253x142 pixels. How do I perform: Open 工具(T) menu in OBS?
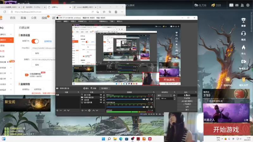click(x=112, y=21)
